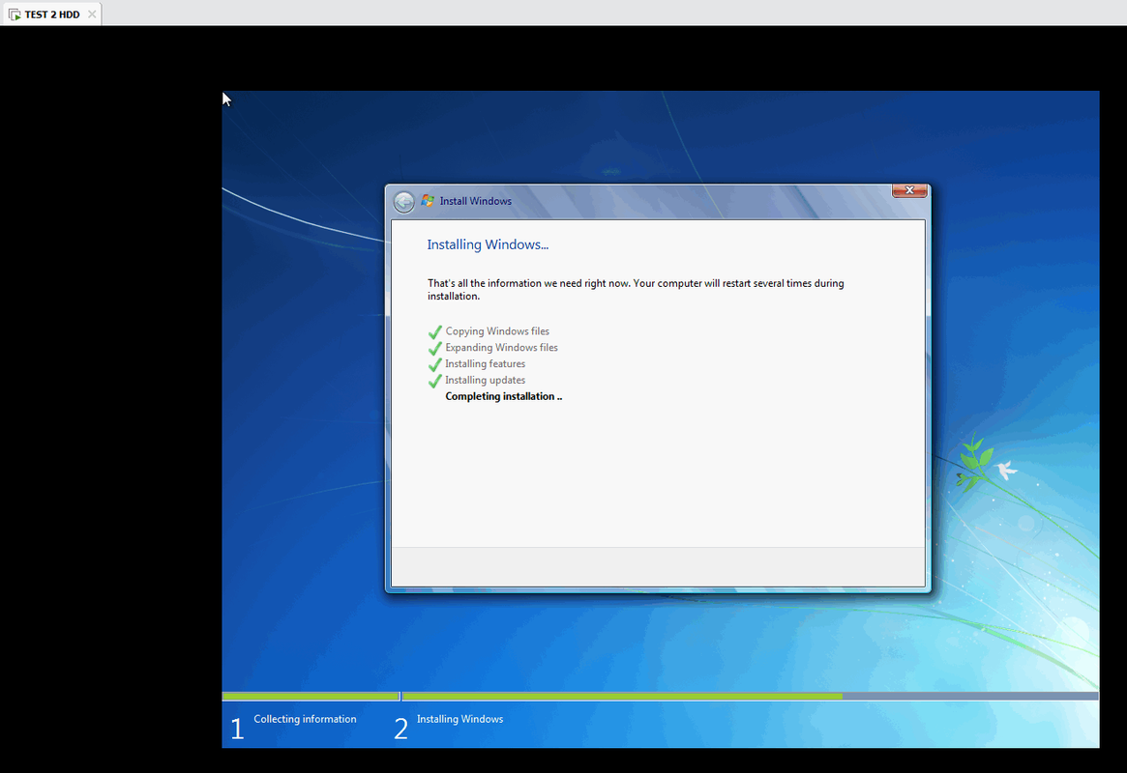Viewport: 1127px width, 773px height.
Task: Click the 'Installing Windows' stage label at bottom
Action: tap(460, 719)
